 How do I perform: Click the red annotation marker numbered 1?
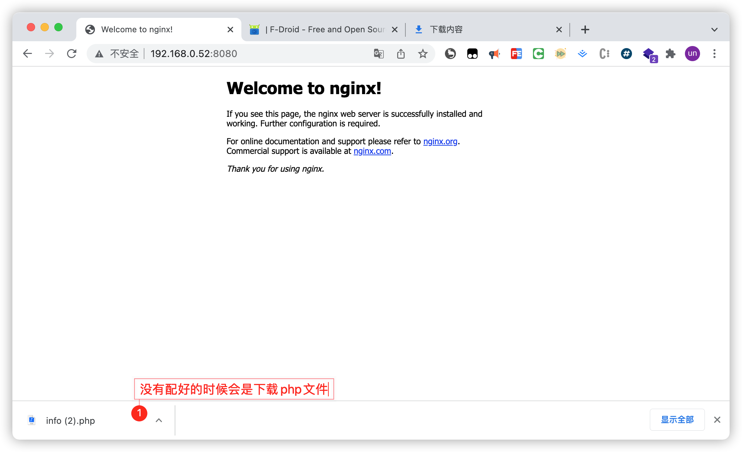[139, 414]
